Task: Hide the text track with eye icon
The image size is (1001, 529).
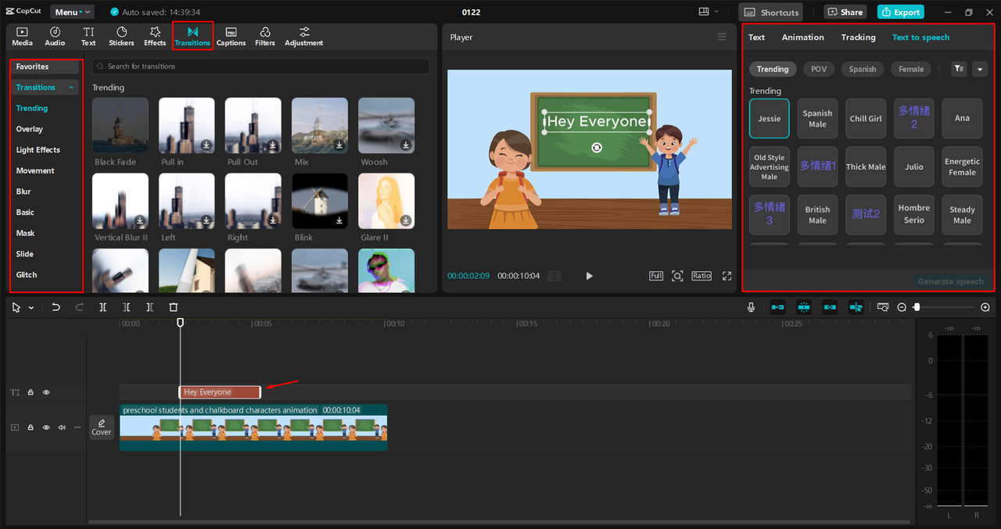Action: coord(46,392)
